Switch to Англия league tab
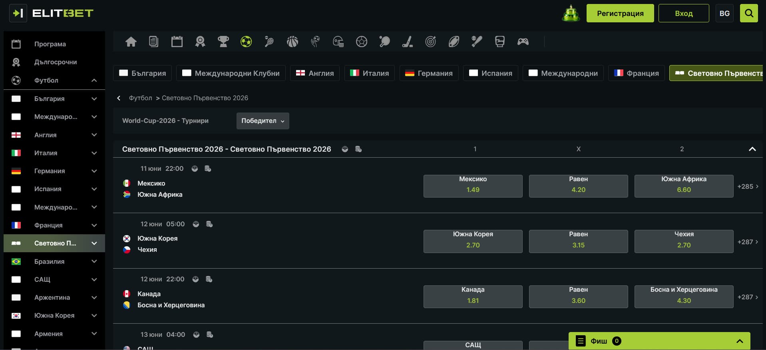Screen dimensions: 766x350 pos(315,73)
